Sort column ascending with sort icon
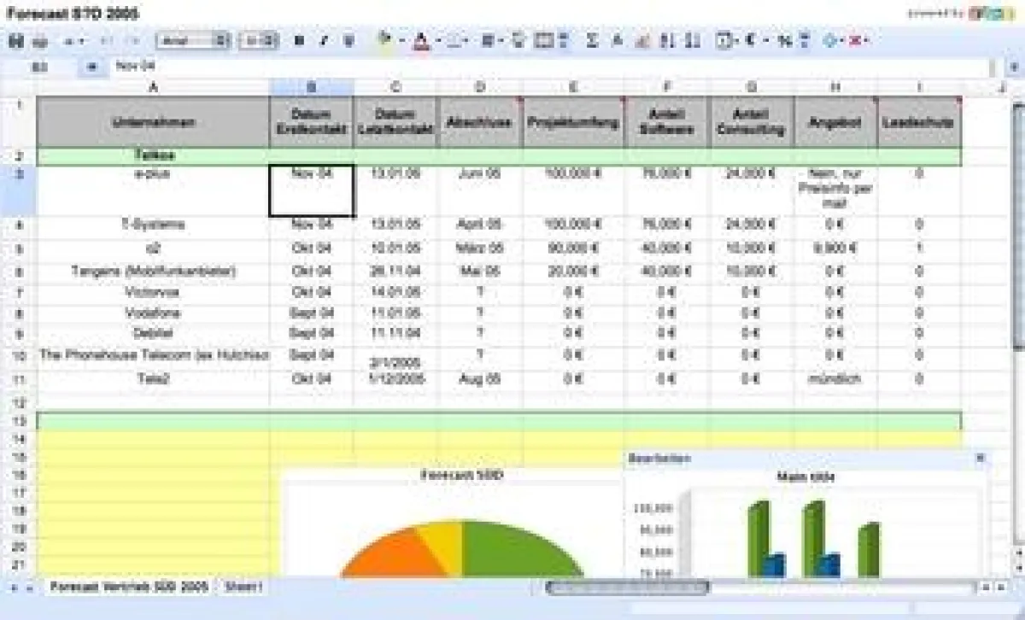This screenshot has height=620, width=1025. 664,39
